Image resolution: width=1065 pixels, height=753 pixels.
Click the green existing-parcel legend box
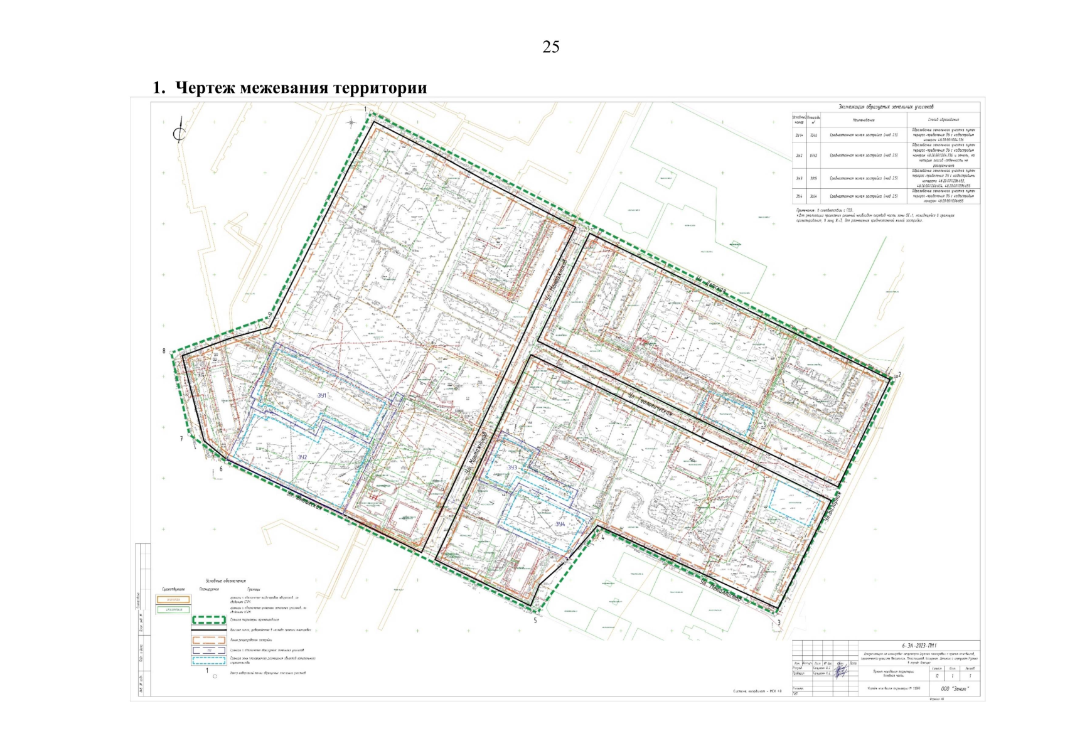tap(173, 610)
